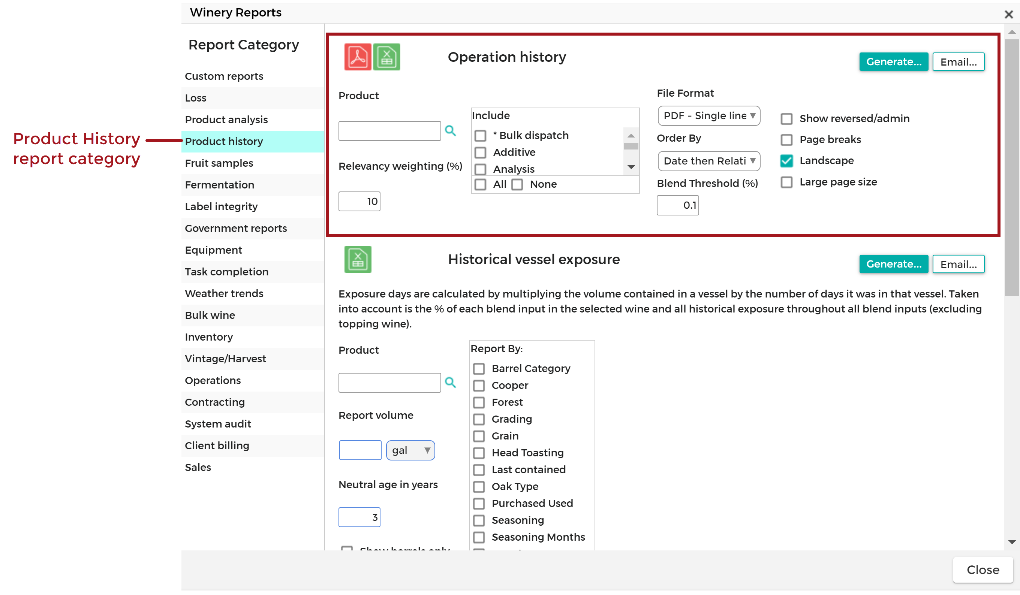The height and width of the screenshot is (595, 1020).
Task: Enable Show reversed/admin option
Action: [x=786, y=119]
